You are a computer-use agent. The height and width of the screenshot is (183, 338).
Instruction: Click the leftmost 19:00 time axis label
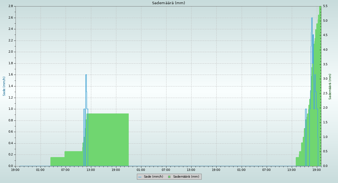15,170
